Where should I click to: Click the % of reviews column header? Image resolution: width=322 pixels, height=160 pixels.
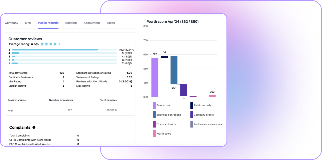(x=109, y=100)
